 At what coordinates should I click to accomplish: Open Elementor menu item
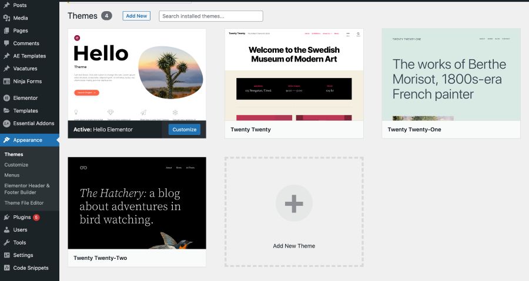(x=25, y=98)
